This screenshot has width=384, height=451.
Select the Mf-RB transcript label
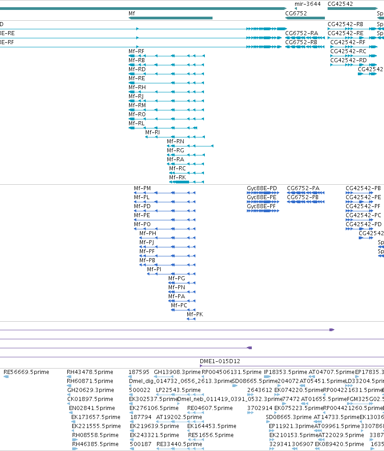[137, 60]
